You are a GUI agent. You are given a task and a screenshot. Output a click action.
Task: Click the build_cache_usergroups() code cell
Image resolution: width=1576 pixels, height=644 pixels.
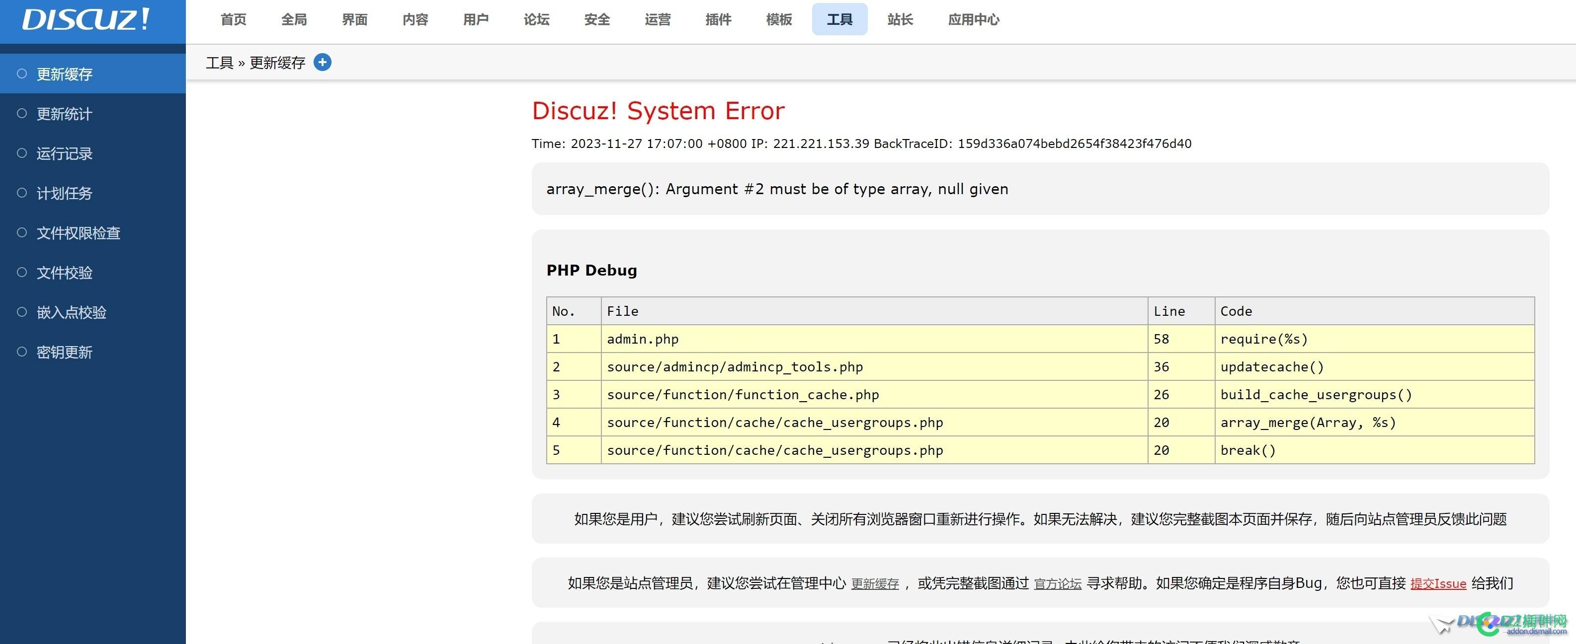(x=1375, y=395)
